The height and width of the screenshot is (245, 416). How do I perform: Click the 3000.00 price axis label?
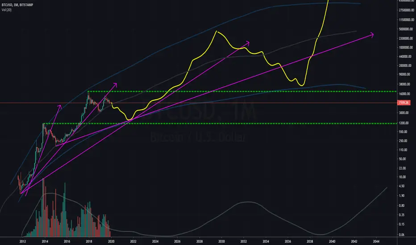(x=404, y=113)
